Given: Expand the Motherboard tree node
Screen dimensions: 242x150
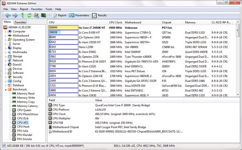Looking at the screenshot, I should 6,36.
